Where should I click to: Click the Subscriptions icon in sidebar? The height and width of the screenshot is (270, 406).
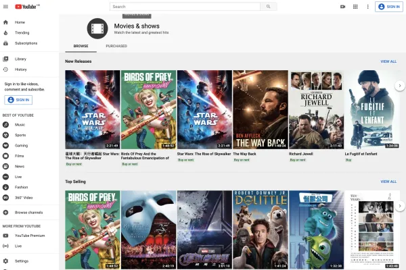pyautogui.click(x=5, y=43)
